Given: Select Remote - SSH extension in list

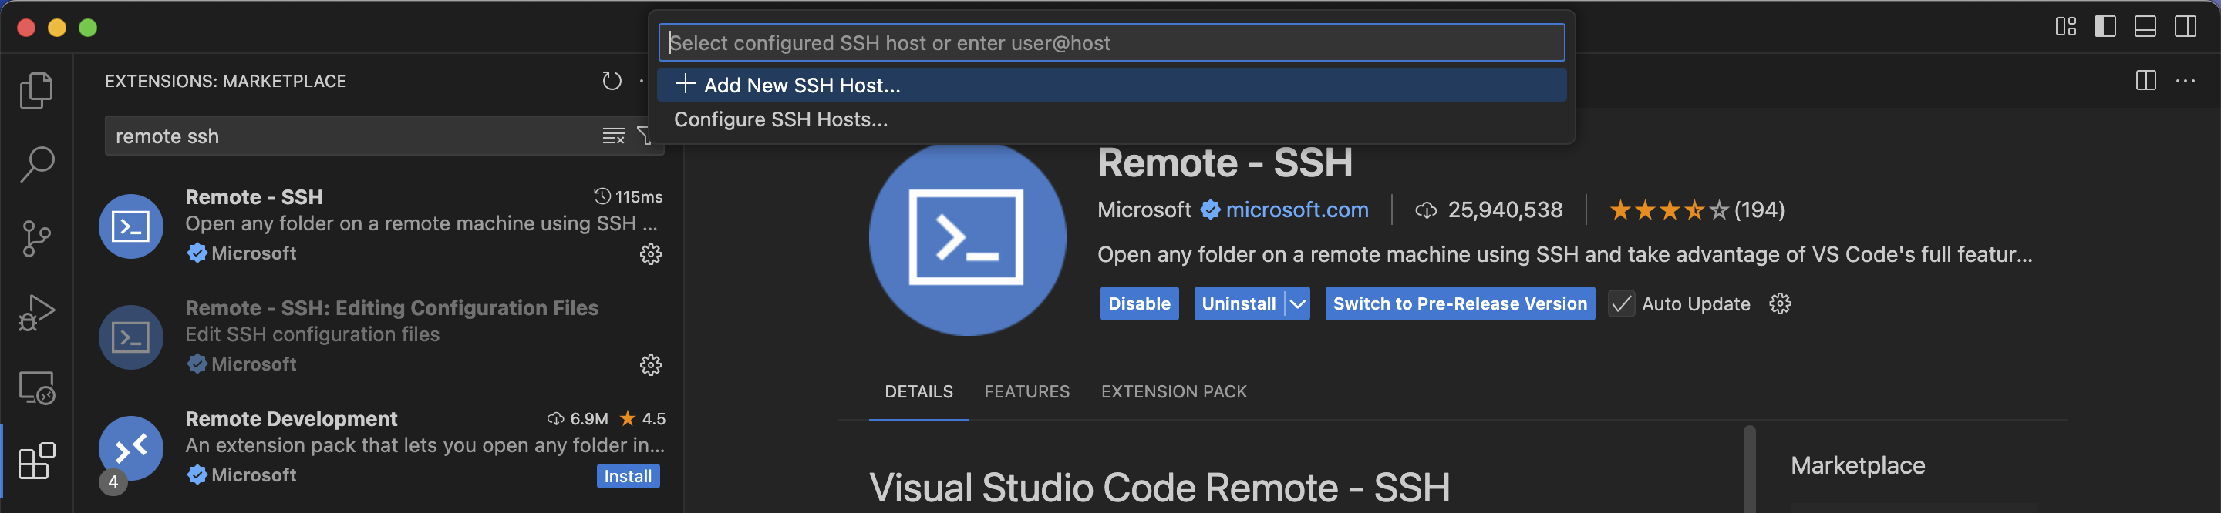Looking at the screenshot, I should (x=379, y=226).
